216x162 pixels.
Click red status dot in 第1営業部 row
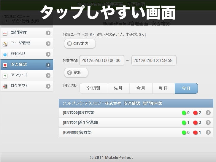click(x=195, y=123)
